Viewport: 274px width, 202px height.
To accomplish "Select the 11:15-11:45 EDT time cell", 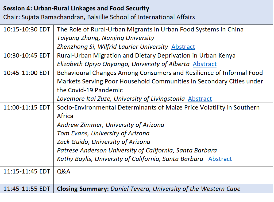I will click(x=27, y=171).
